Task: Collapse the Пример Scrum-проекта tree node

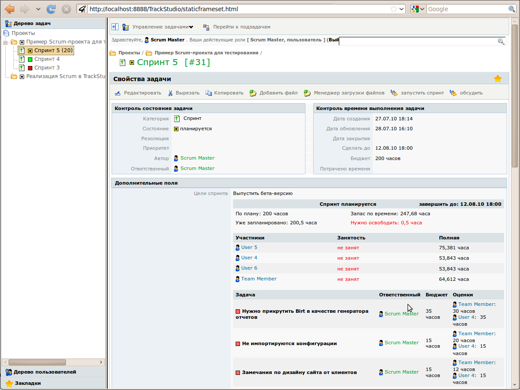Action: [x=5, y=42]
